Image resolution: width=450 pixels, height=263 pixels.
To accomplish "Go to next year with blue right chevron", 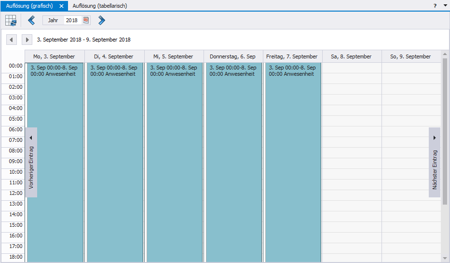I will click(101, 20).
